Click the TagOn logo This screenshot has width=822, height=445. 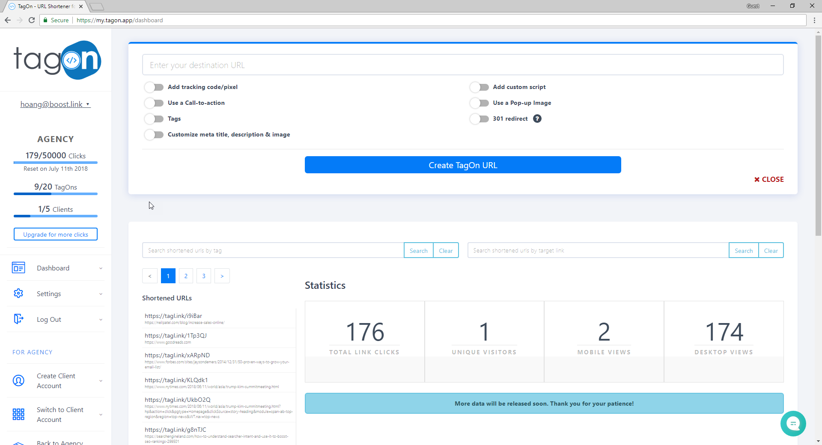(57, 60)
